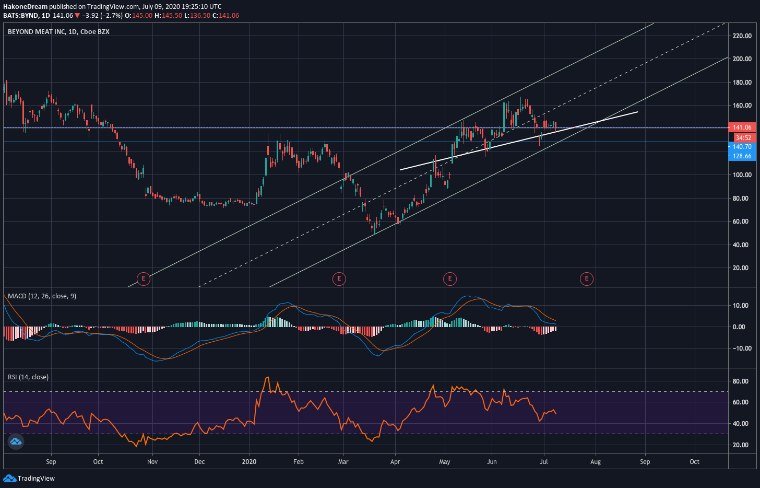Viewport: 760px width, 488px height.
Task: Click the Sep label at left of time axis
Action: coord(51,462)
